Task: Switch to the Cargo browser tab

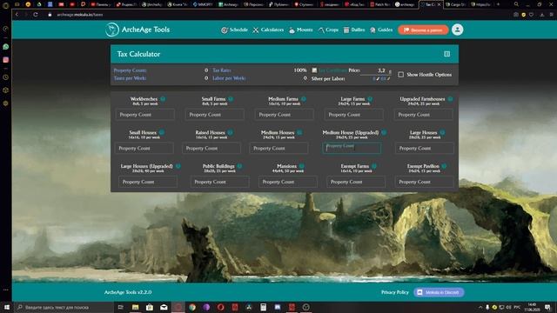Action: 455,4
